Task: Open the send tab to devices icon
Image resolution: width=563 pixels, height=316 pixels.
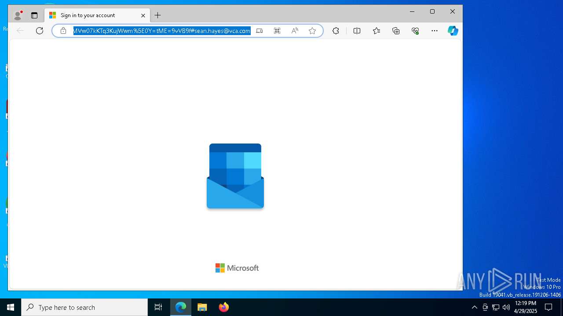Action: point(260,31)
